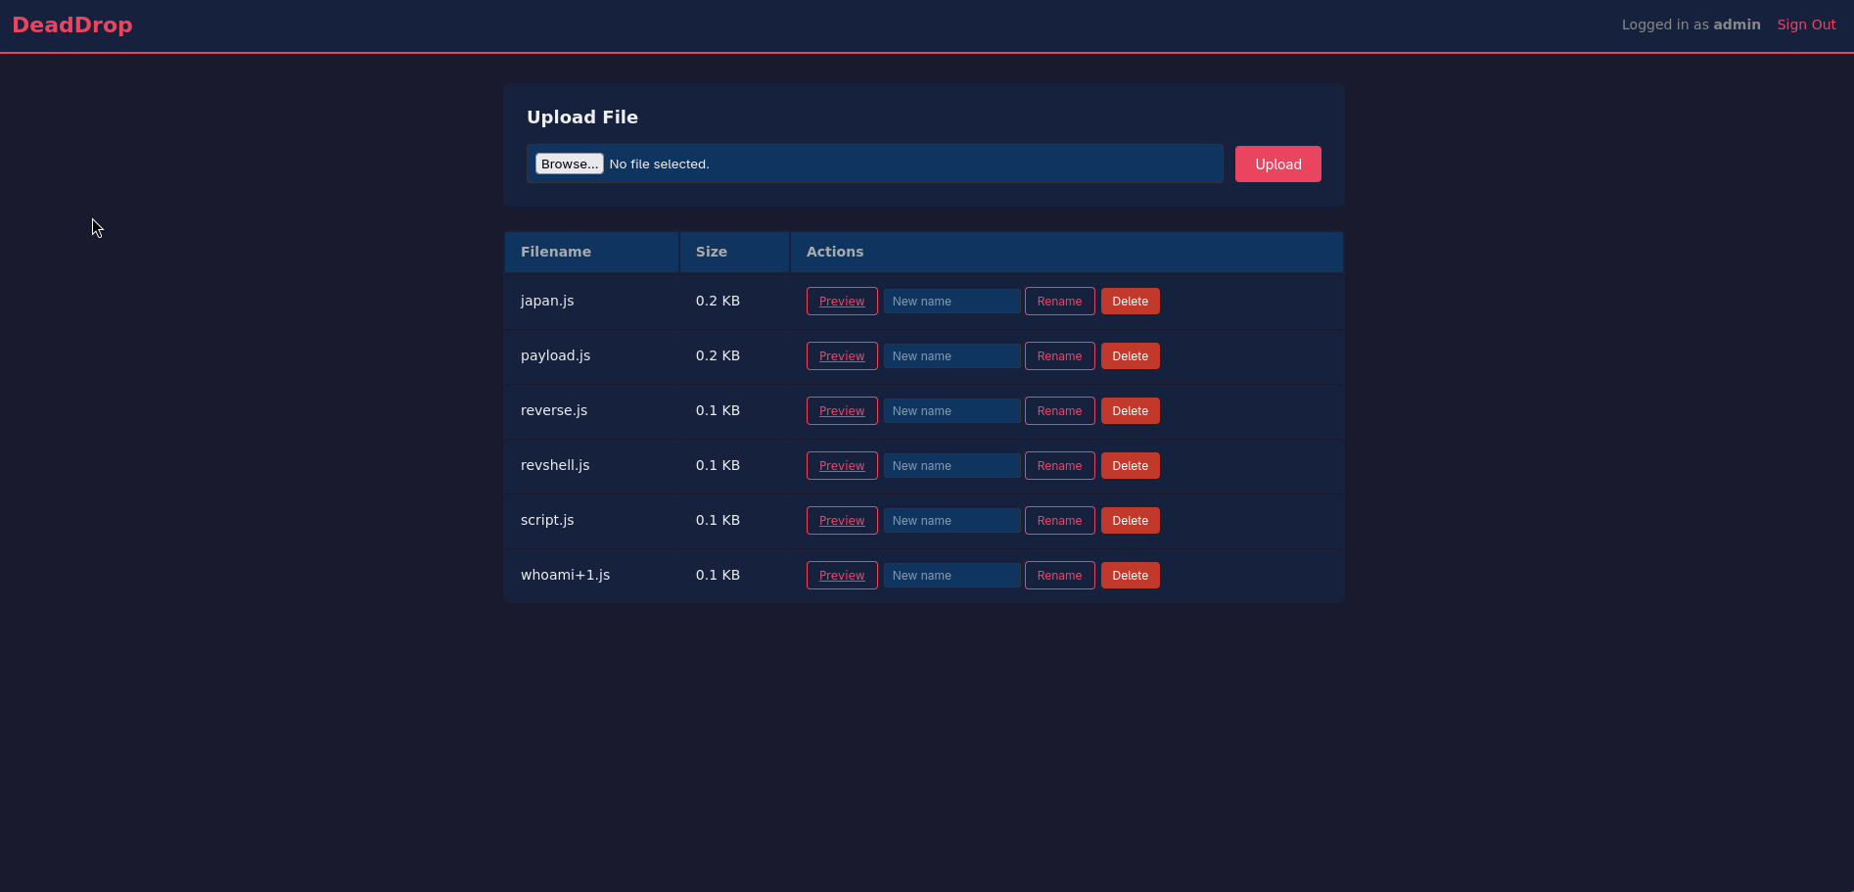The height and width of the screenshot is (892, 1854).
Task: Focus New name field for payload.js
Action: (x=951, y=356)
